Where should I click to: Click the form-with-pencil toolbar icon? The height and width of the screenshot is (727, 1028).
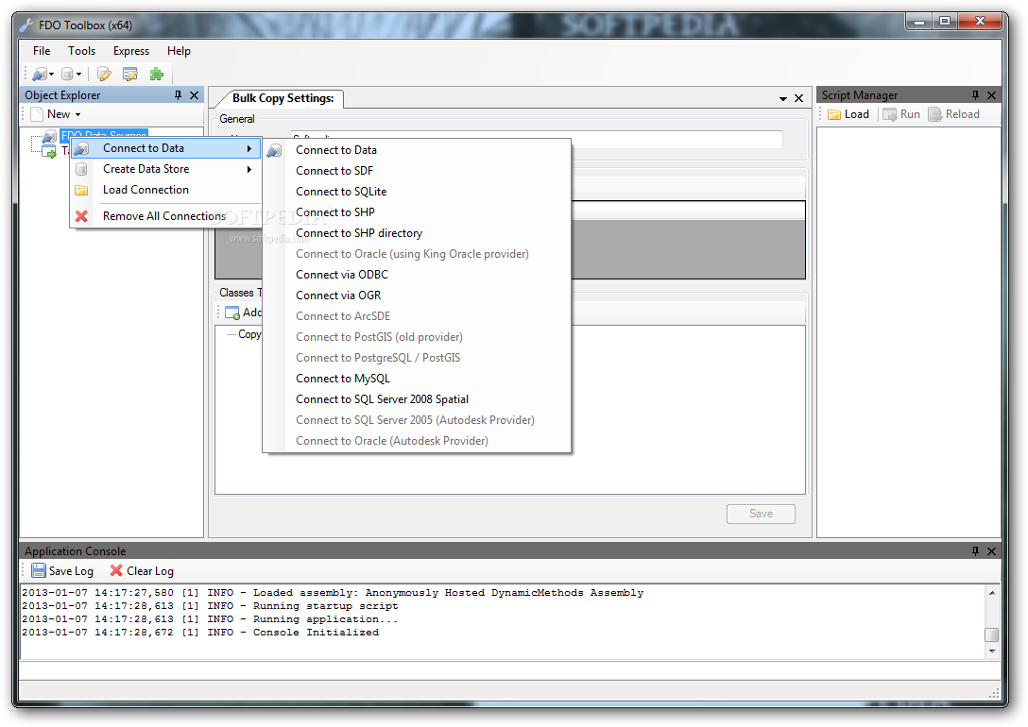[x=130, y=74]
